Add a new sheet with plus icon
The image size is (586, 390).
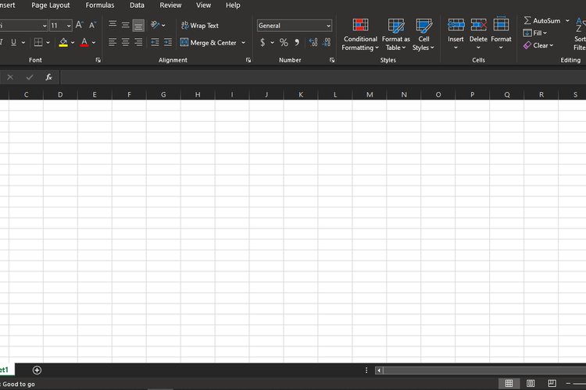click(37, 370)
